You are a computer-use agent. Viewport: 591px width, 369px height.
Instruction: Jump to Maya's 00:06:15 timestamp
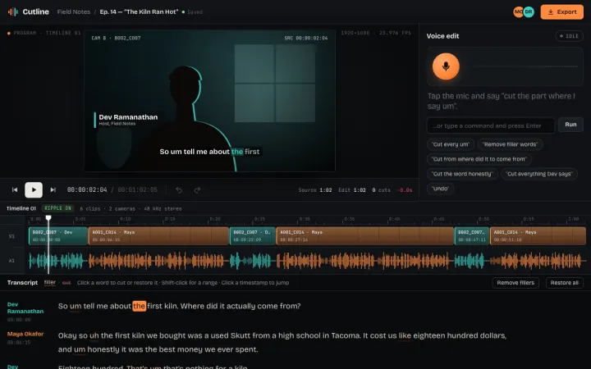[19, 342]
